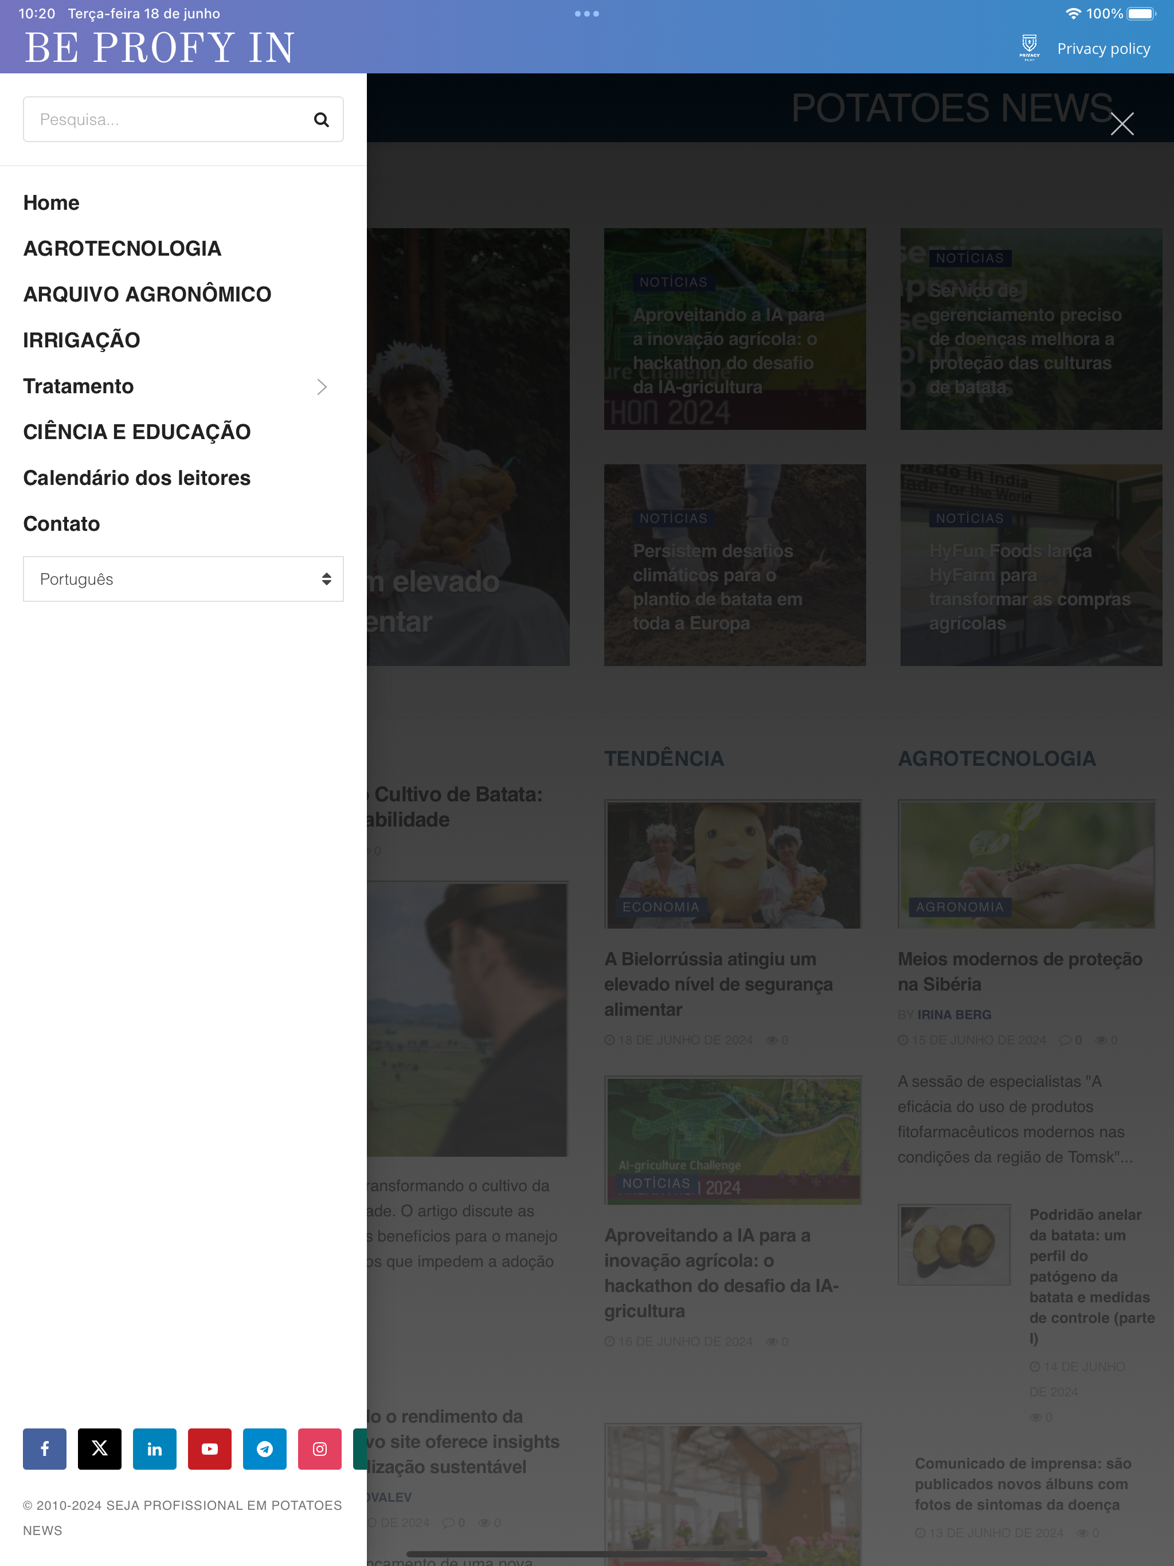1174x1566 pixels.
Task: Tap the three-dot multitasking indicator
Action: 587,13
